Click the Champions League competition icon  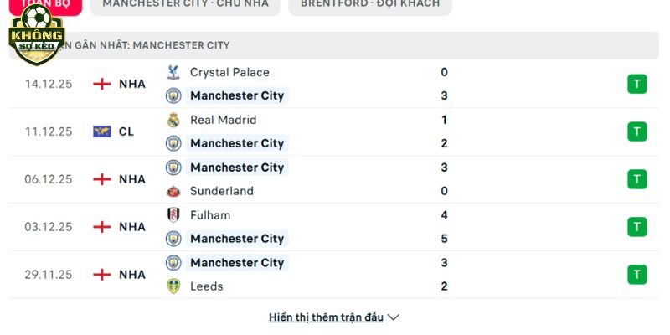click(102, 131)
